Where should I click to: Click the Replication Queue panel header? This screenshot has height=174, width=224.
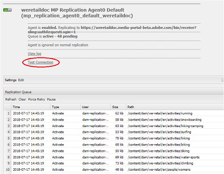114,92
